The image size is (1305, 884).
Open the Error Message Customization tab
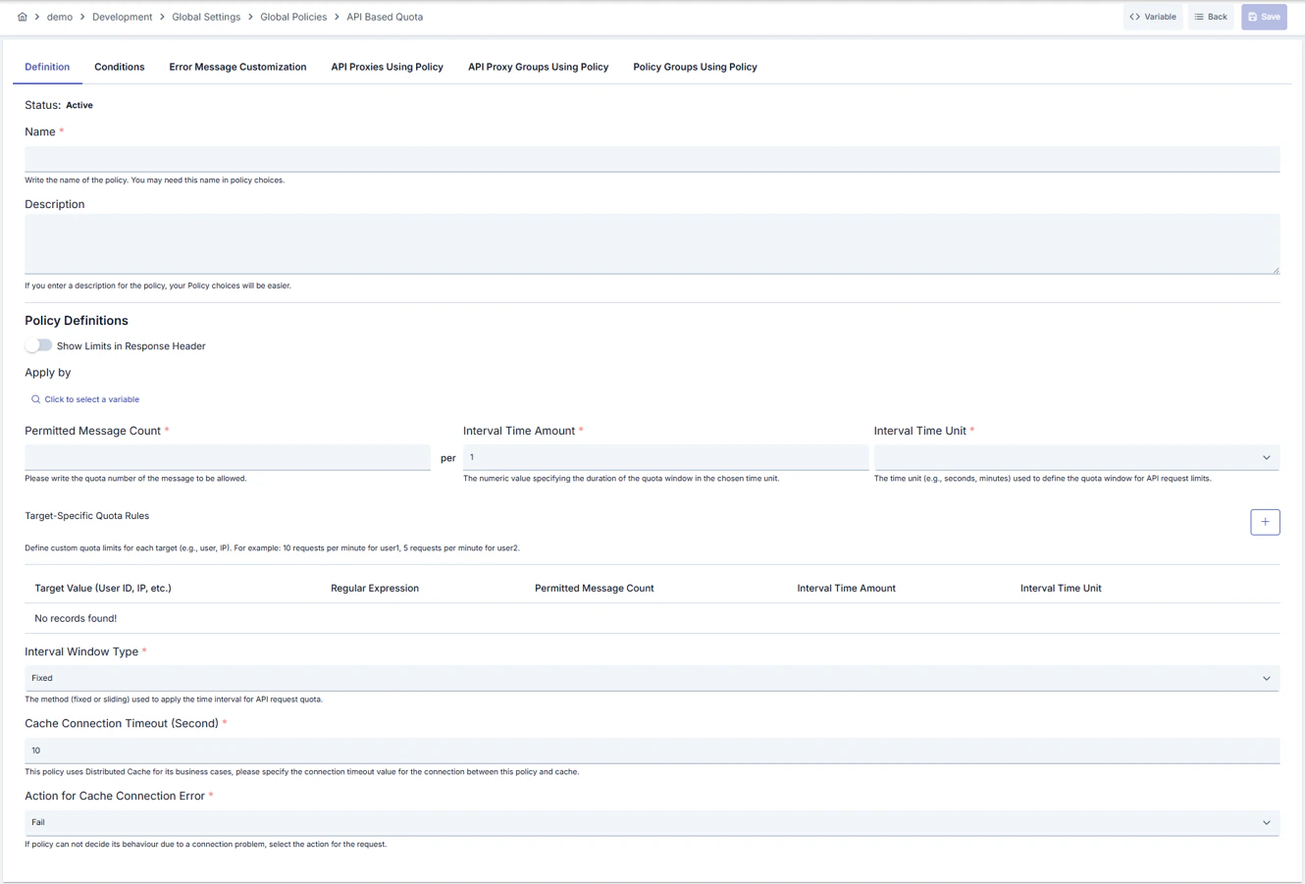click(x=237, y=67)
